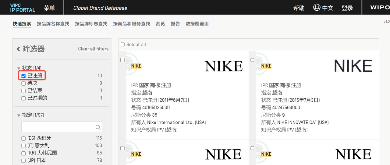This screenshot has height=165, width=390.
Task: Open the 帮助 help menu
Action: 299,8
